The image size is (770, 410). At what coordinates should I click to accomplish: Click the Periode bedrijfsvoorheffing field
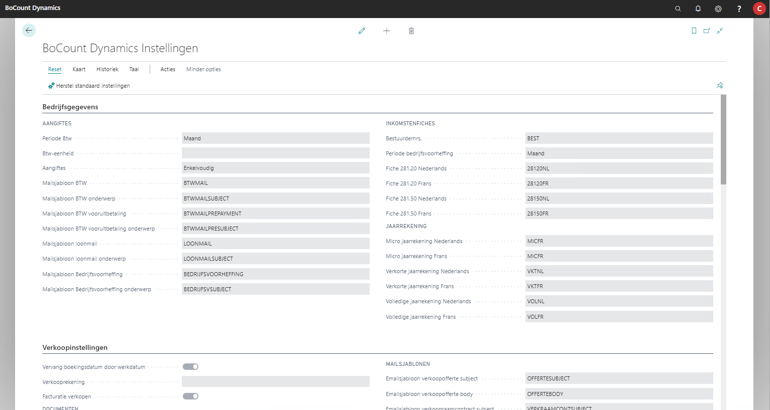tap(619, 153)
